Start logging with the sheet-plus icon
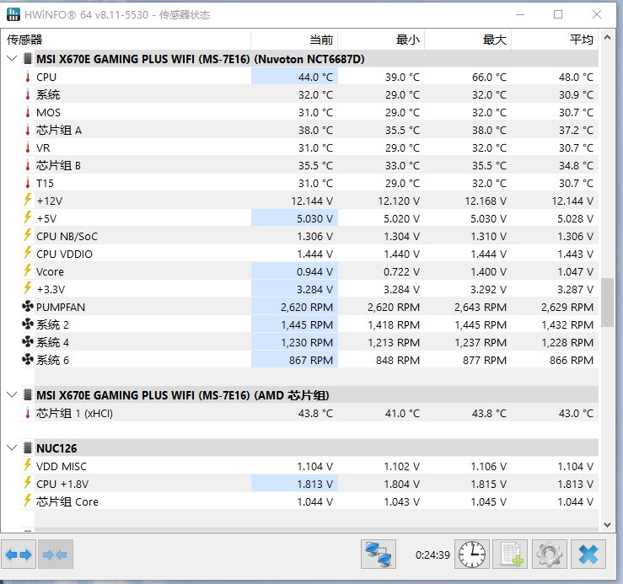This screenshot has width=623, height=584. point(510,555)
